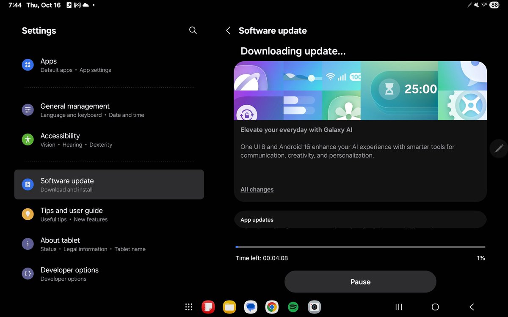Screen dimensions: 508x317
Task: Tap the battery 86 indicator
Action: point(494,5)
